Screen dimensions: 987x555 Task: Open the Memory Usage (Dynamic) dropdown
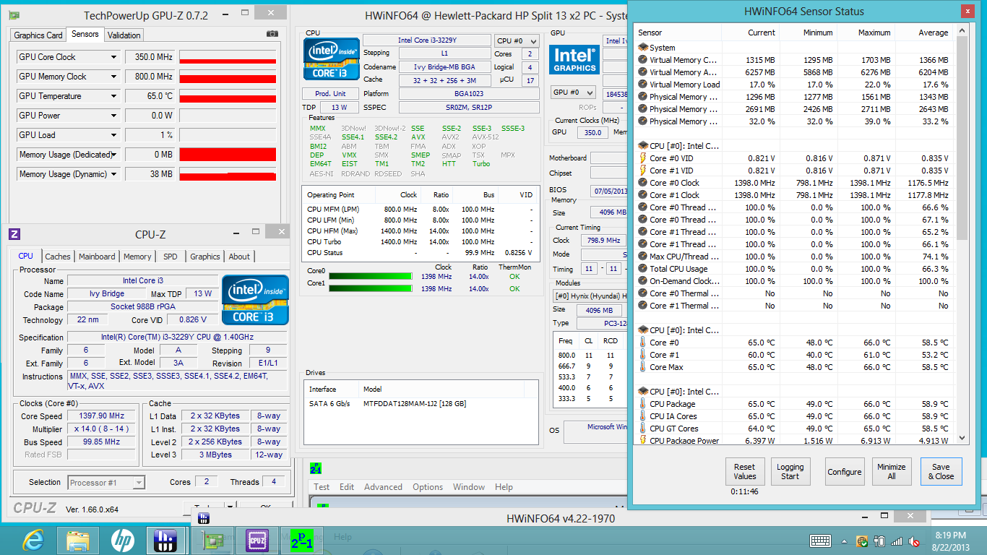[x=113, y=174]
